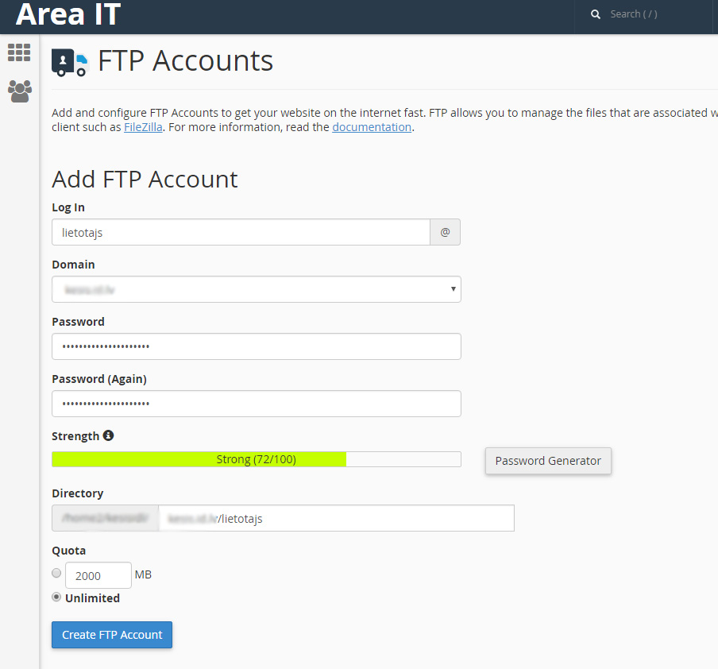Open the Password Generator
The image size is (718, 669).
click(547, 461)
